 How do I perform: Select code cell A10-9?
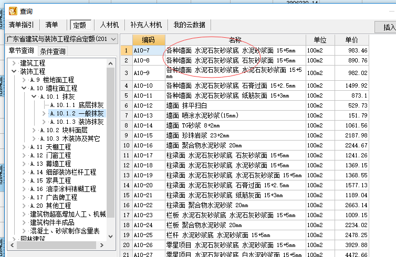click(x=149, y=73)
